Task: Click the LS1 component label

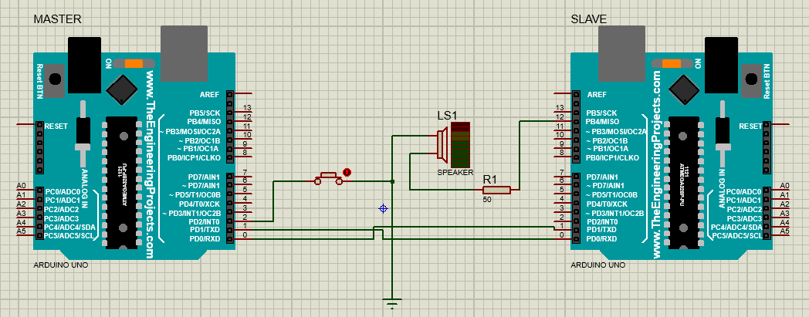Action: (x=447, y=116)
